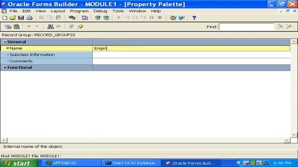Screen dimensions: 298x167
Task: Click the 9:46 PM taskbar clock
Action: pyautogui.click(x=282, y=163)
